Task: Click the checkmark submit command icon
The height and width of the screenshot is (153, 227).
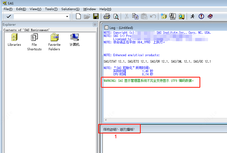Action: pyautogui.click(x=9, y=16)
